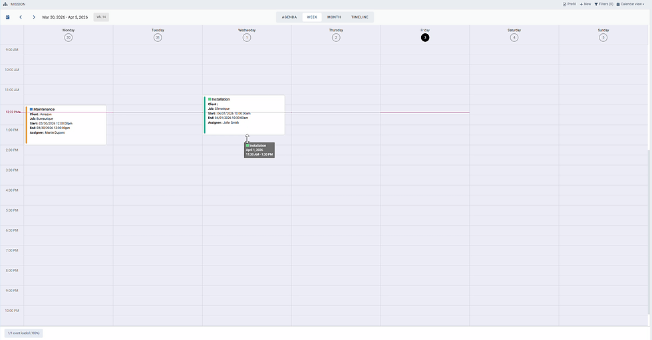Click the Mar 30, 2026 - Apr 5, 2026 range

click(x=65, y=17)
